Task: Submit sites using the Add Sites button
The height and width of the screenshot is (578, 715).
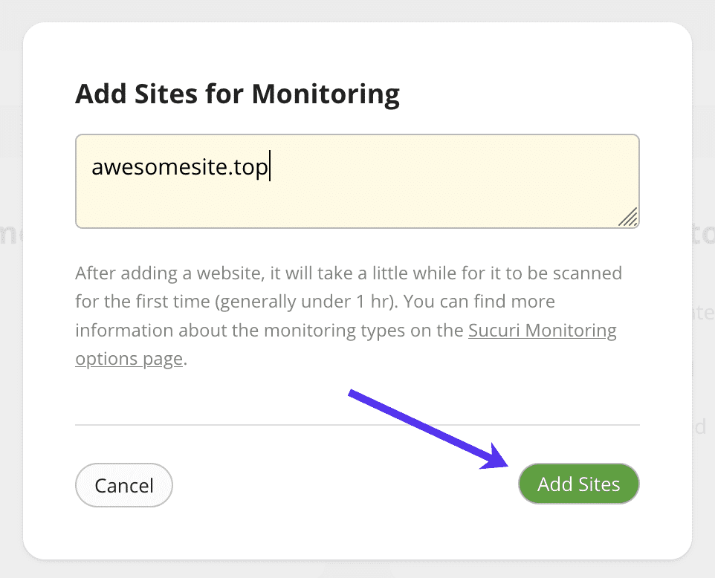Action: coord(578,484)
